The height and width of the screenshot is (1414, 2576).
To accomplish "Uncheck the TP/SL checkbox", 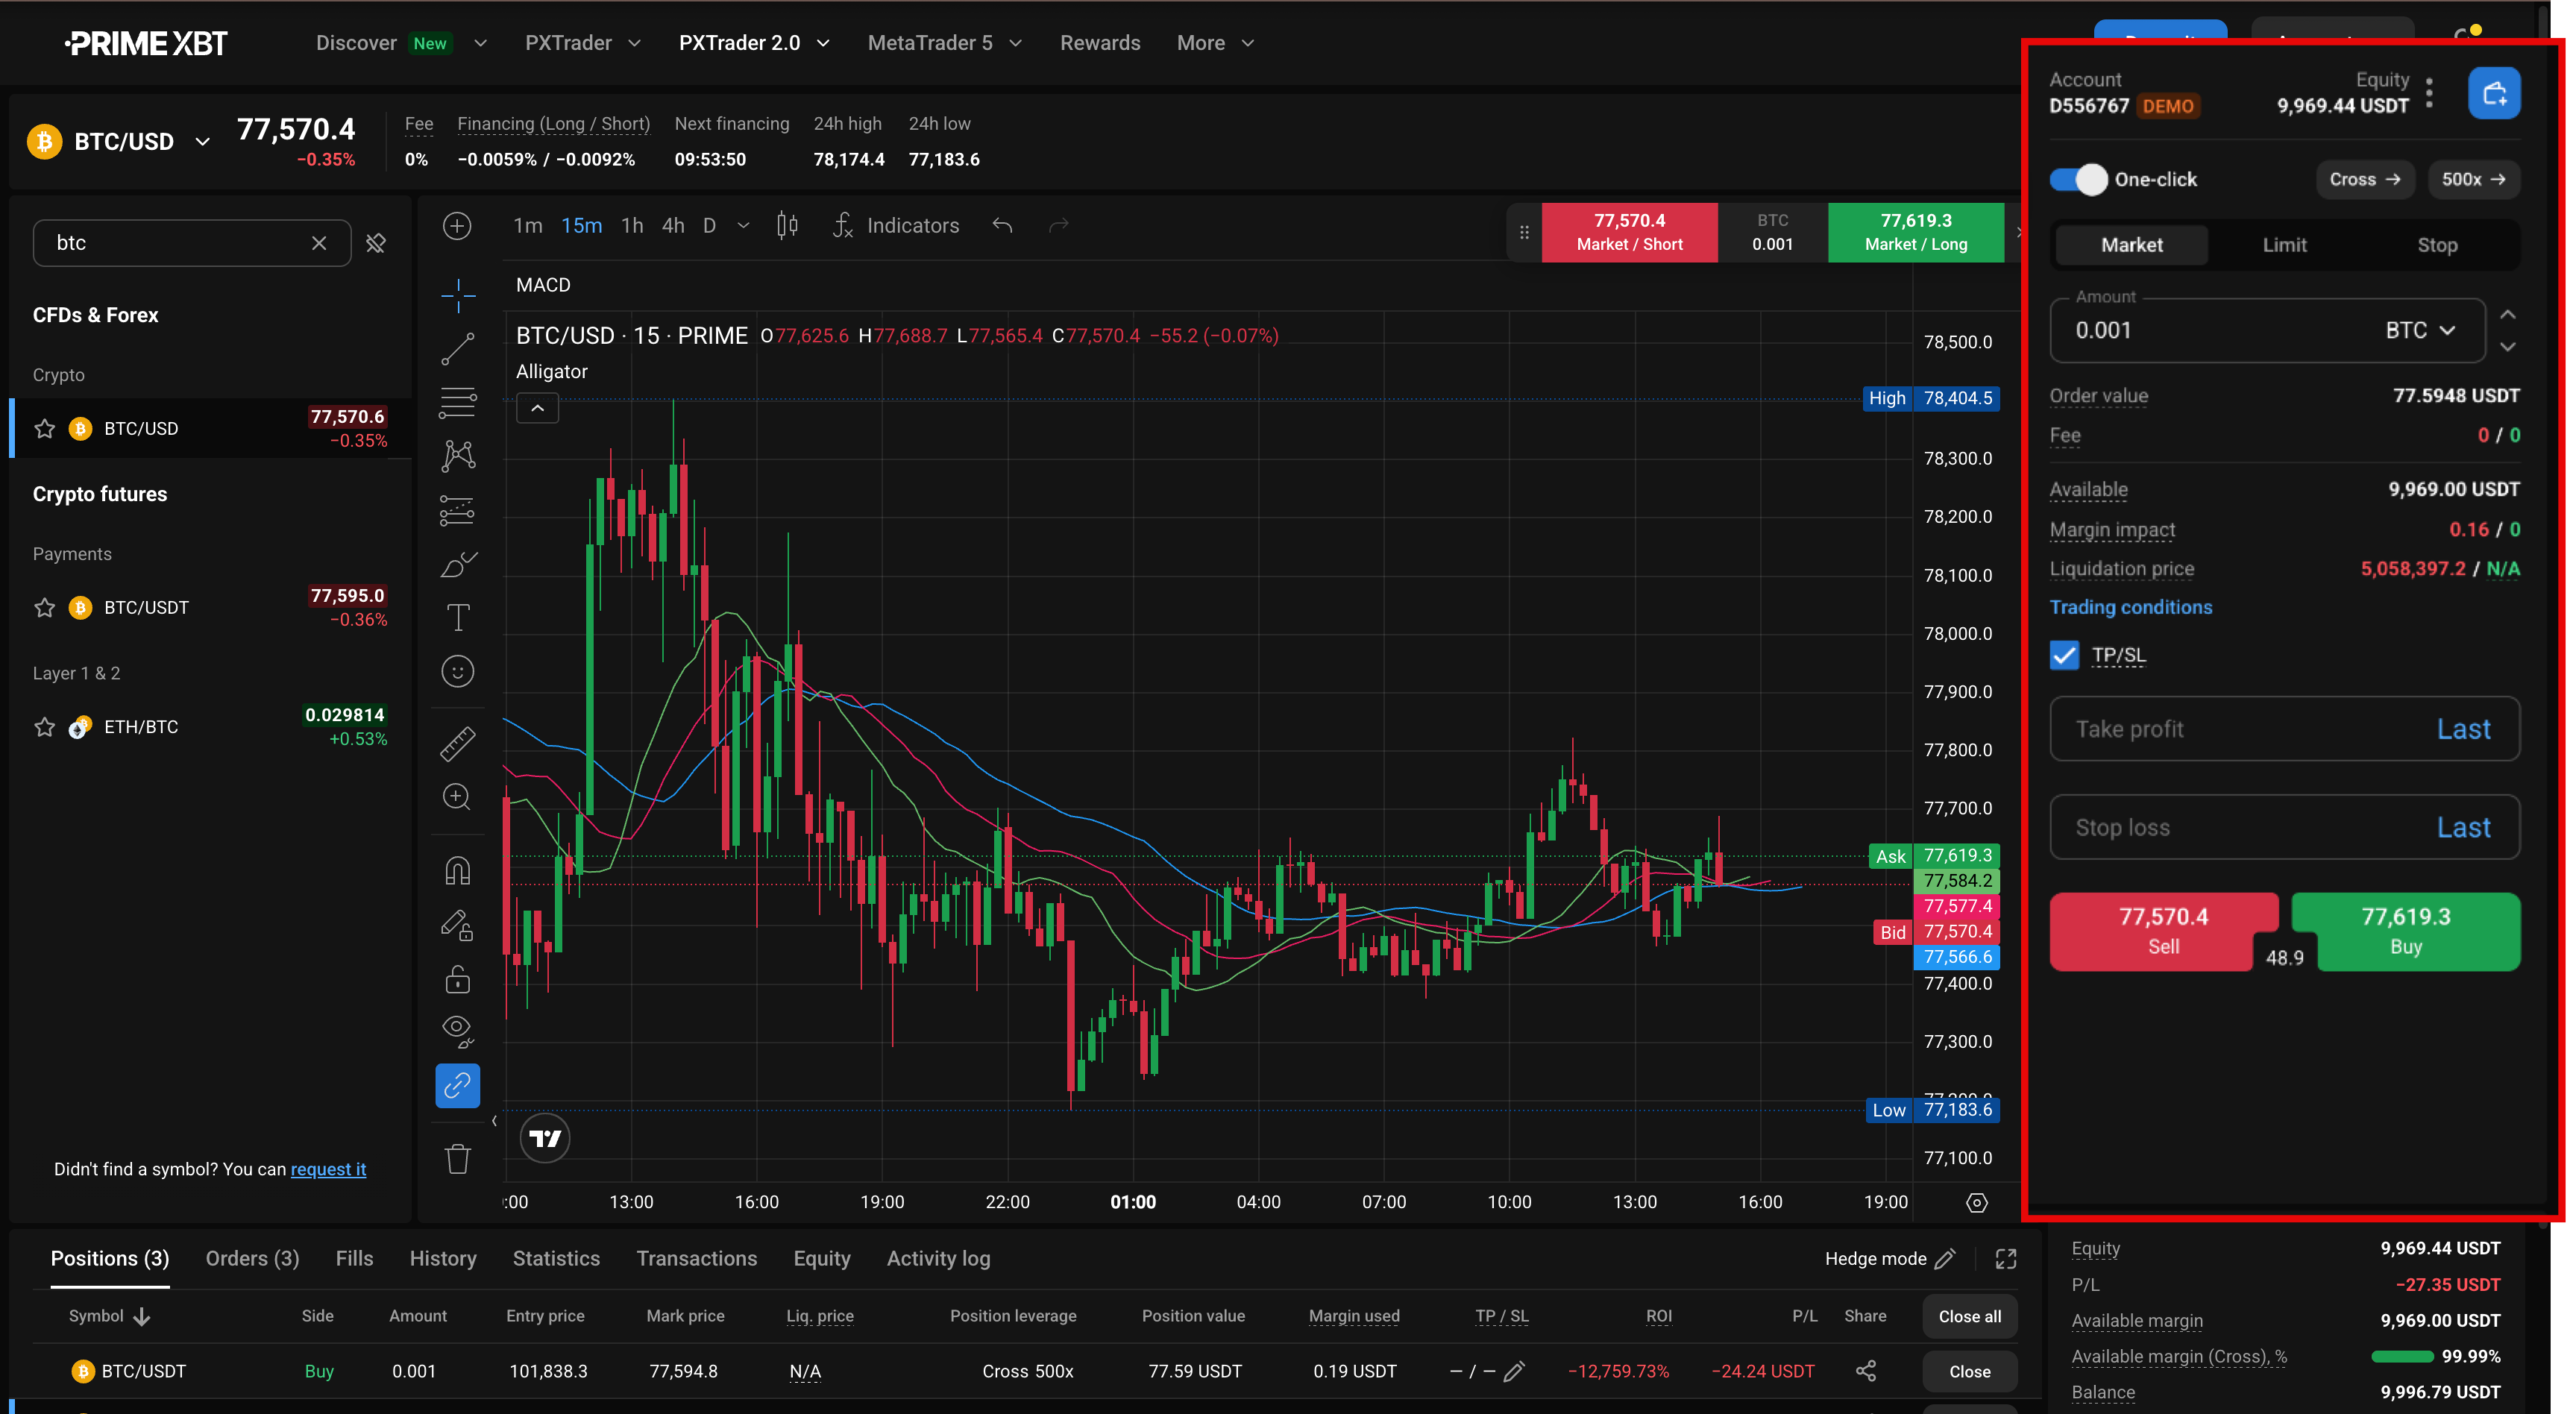I will [x=2064, y=656].
